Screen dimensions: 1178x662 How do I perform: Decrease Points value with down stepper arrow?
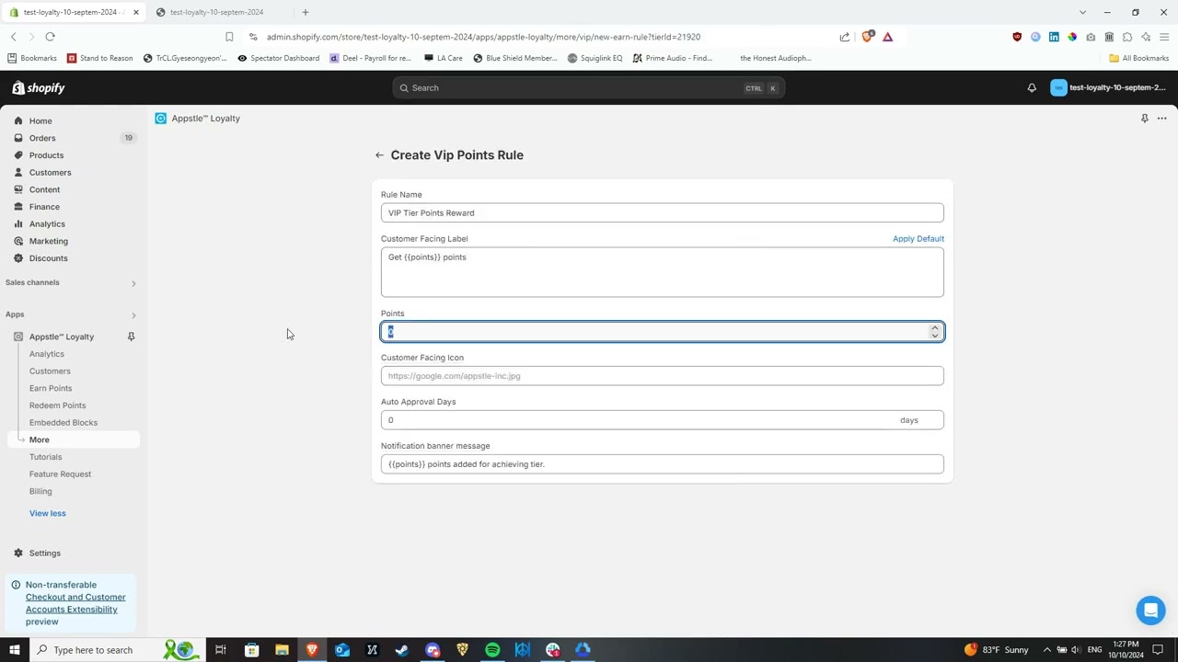point(935,336)
